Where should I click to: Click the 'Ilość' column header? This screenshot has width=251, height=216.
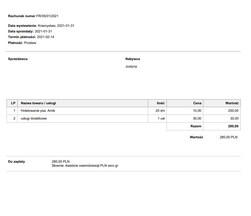tap(161, 103)
